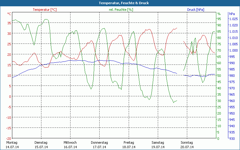Click the Samstag day label

click(x=158, y=142)
